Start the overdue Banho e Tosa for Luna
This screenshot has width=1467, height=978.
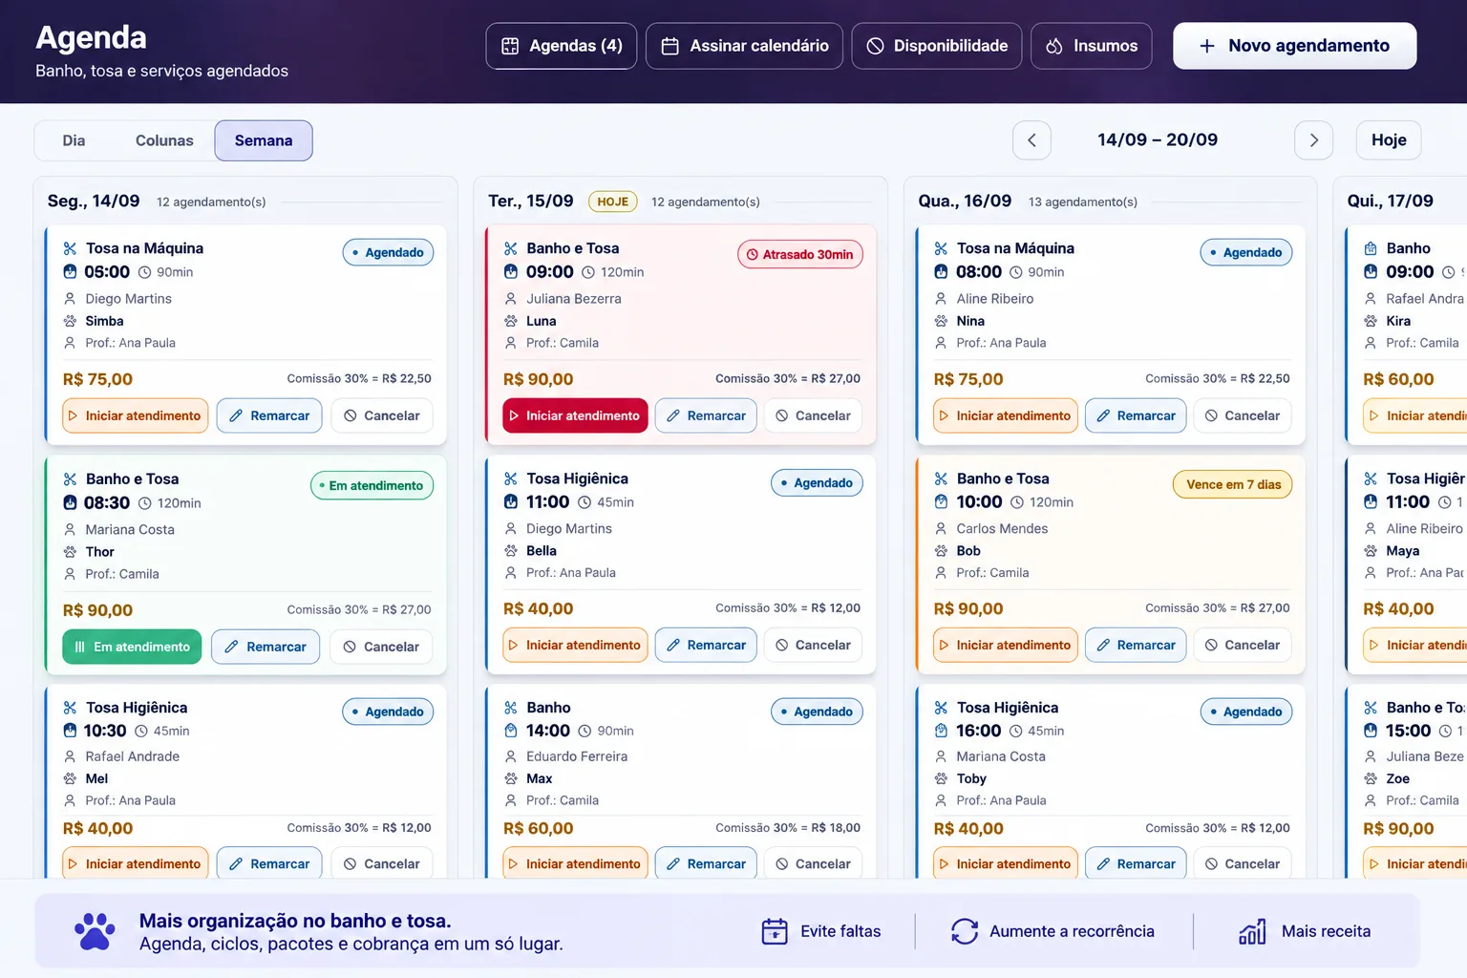[x=575, y=415]
